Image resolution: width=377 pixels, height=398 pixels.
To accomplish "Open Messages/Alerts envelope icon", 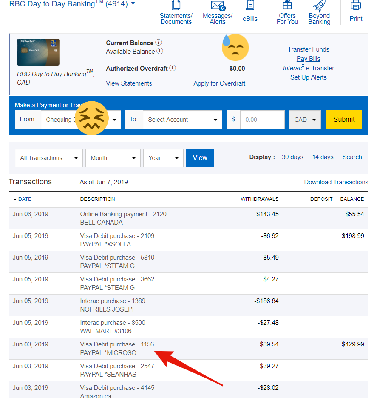I will tap(218, 6).
